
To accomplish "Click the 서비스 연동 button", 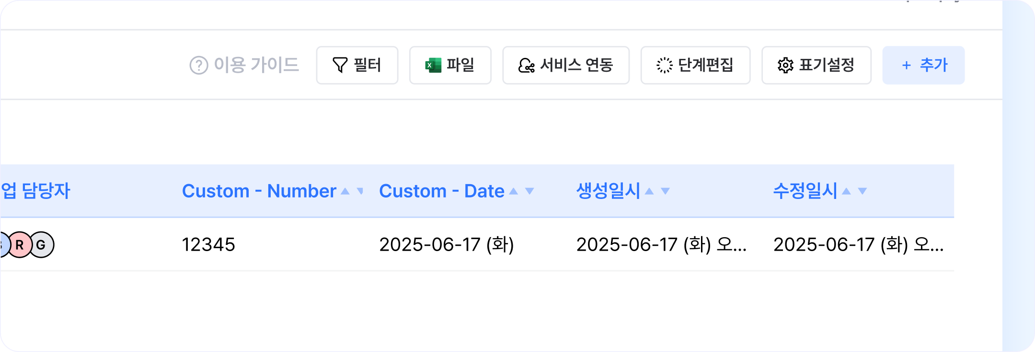I will pyautogui.click(x=566, y=65).
